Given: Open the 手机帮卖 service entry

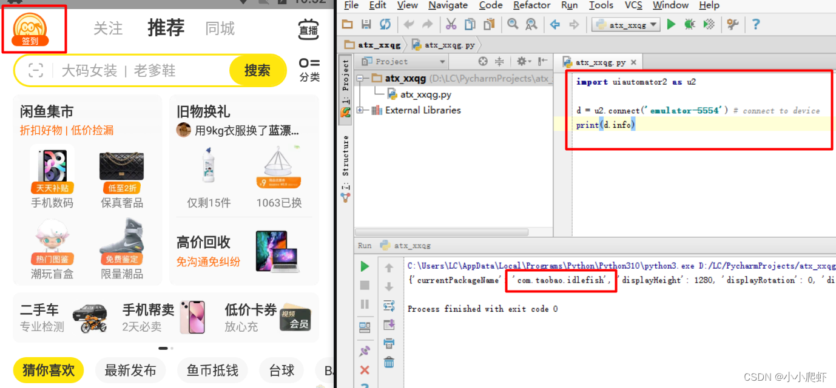Looking at the screenshot, I should pos(163,317).
